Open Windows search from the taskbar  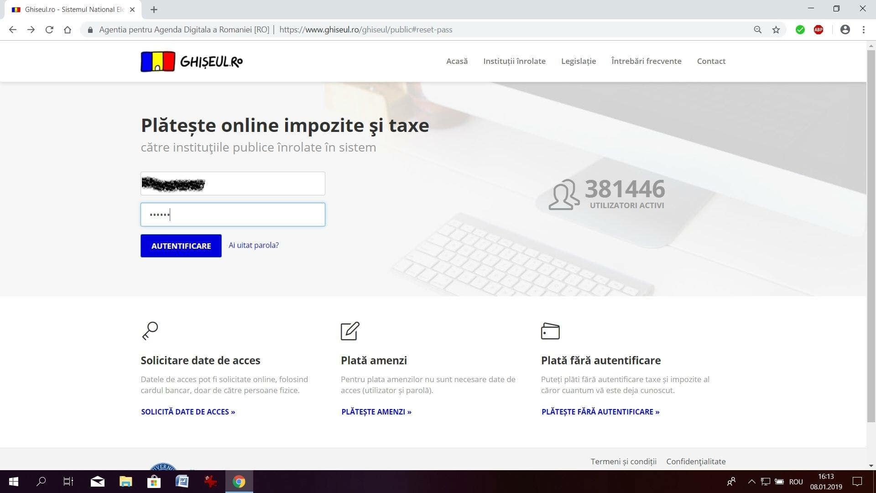41,482
